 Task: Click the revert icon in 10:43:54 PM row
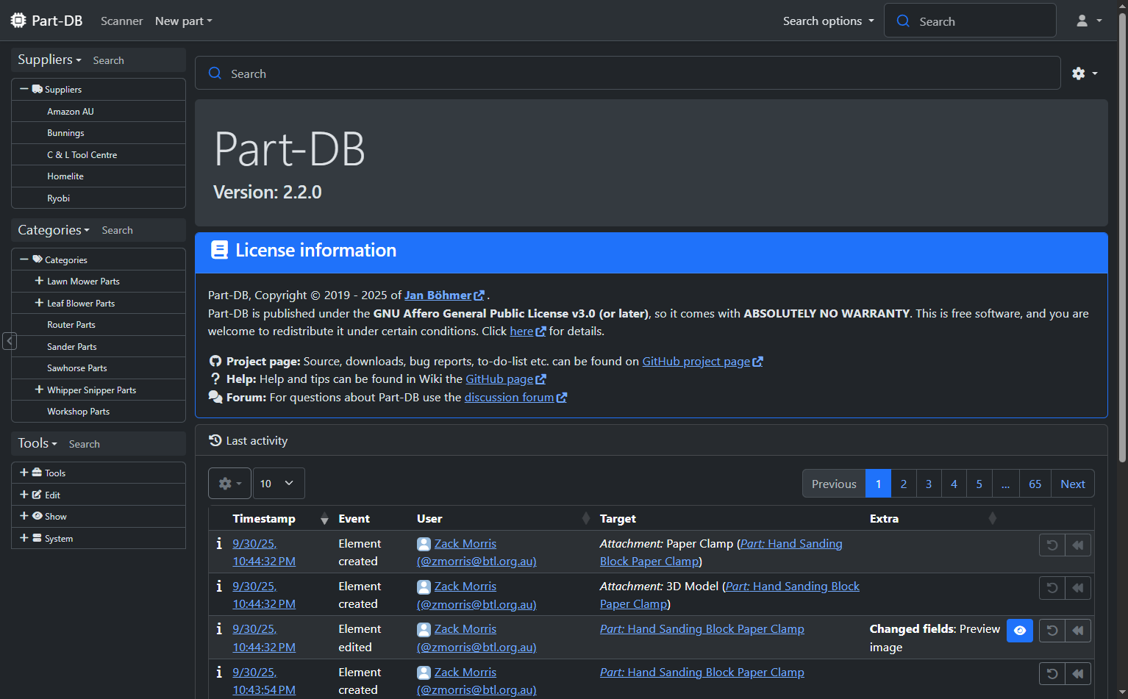[x=1078, y=674]
